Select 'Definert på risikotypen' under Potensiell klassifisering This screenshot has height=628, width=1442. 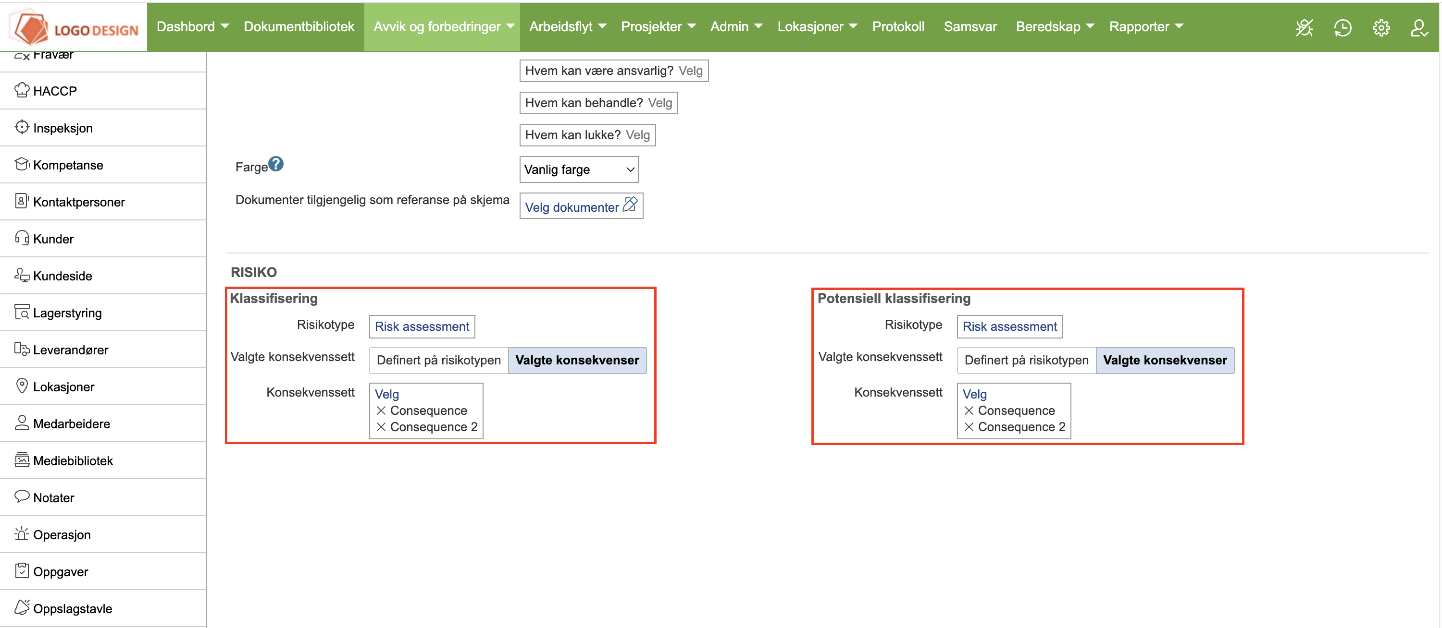click(1026, 360)
